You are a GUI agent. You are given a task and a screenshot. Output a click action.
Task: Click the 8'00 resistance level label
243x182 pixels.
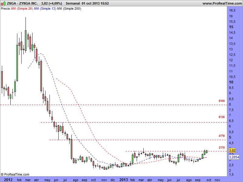[x=222, y=101]
